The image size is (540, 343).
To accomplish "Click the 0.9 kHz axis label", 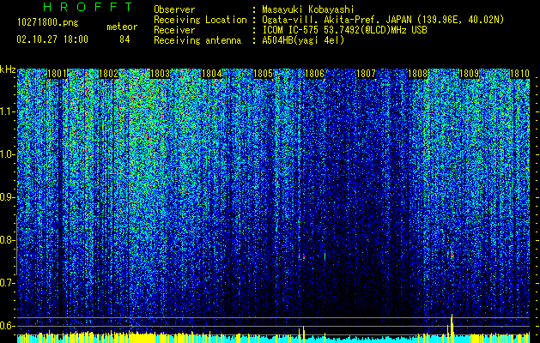I will [7, 197].
